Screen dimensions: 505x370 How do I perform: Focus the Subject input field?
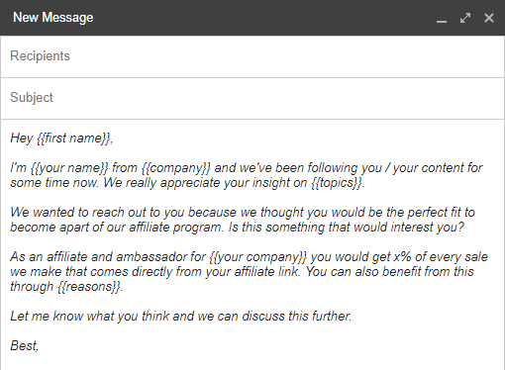point(252,98)
